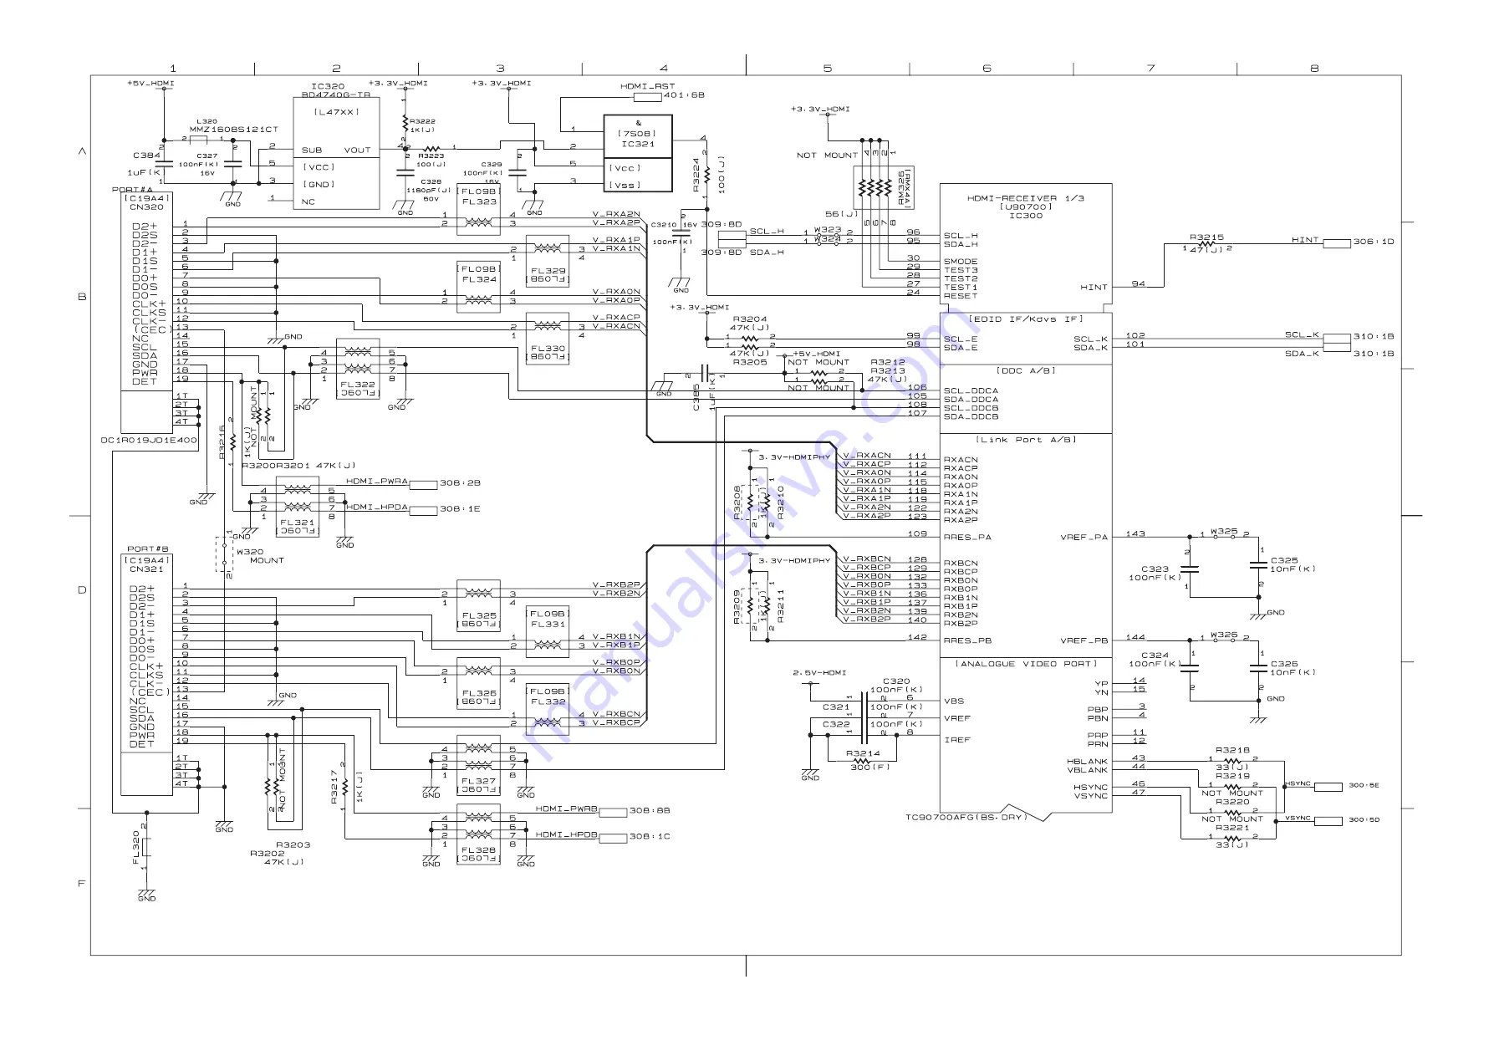Screen dimensions: 1494x1056
Task: Click filter label FL332
Action: tap(548, 701)
